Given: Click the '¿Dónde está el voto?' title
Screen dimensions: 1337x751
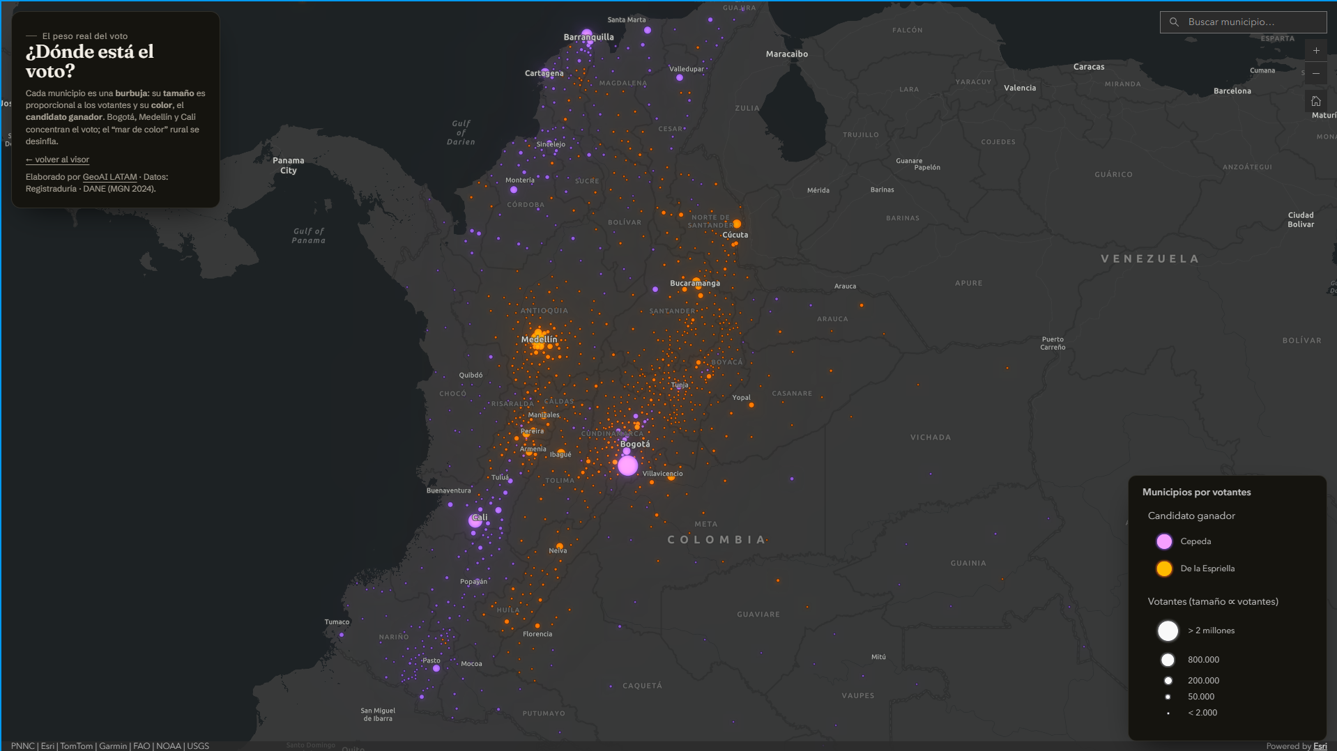Looking at the screenshot, I should pos(90,61).
